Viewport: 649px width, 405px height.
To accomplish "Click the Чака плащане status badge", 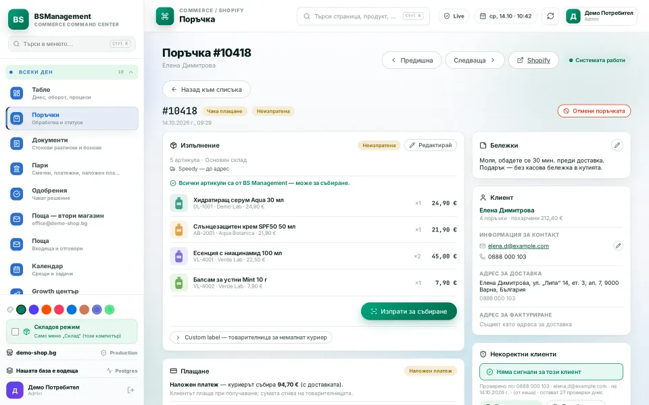I will (224, 111).
